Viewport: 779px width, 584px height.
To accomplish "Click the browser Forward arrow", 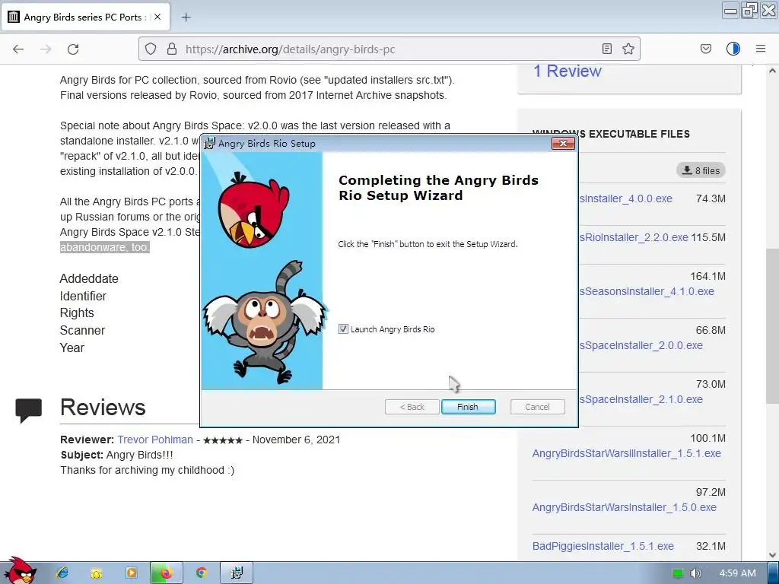I will coord(46,49).
